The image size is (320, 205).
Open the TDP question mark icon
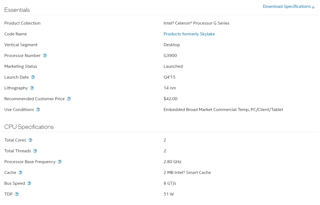coord(17,194)
